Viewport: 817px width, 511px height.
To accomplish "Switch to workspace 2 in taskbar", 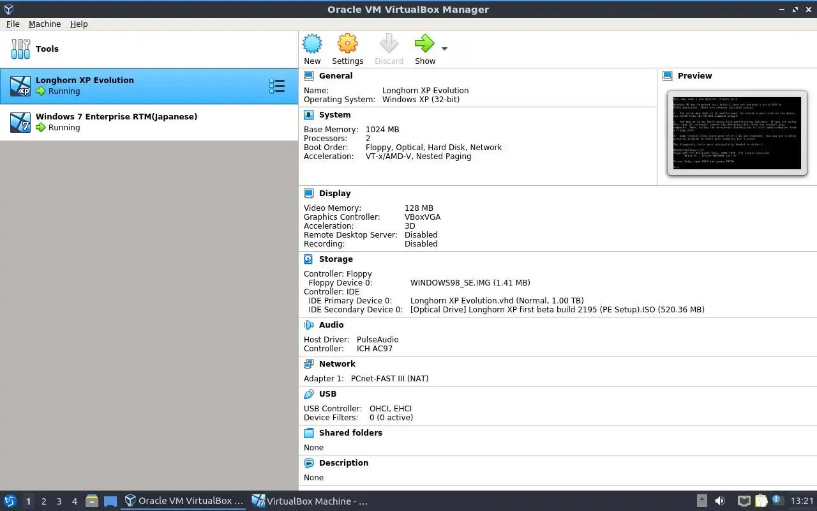I will (43, 501).
